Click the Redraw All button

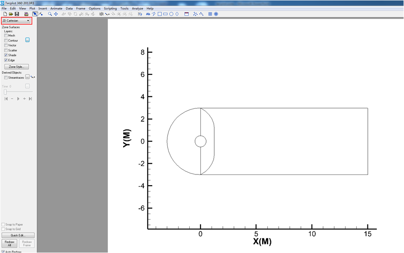(9, 244)
